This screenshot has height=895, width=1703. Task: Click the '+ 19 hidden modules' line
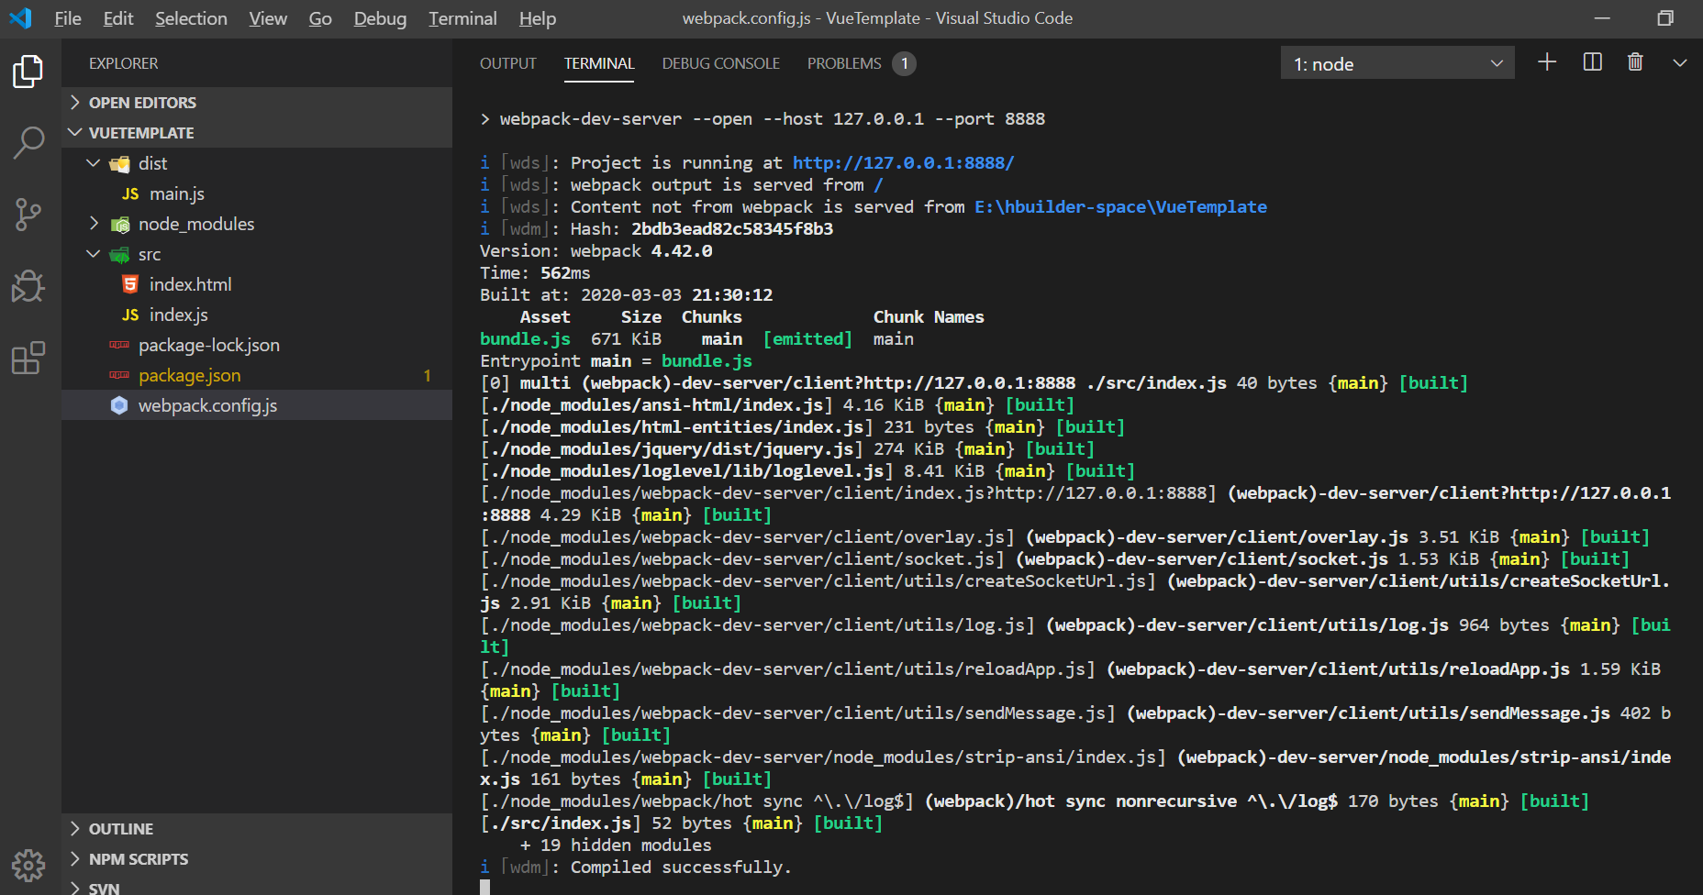coord(616,845)
